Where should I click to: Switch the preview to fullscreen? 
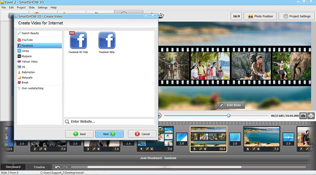311,116
